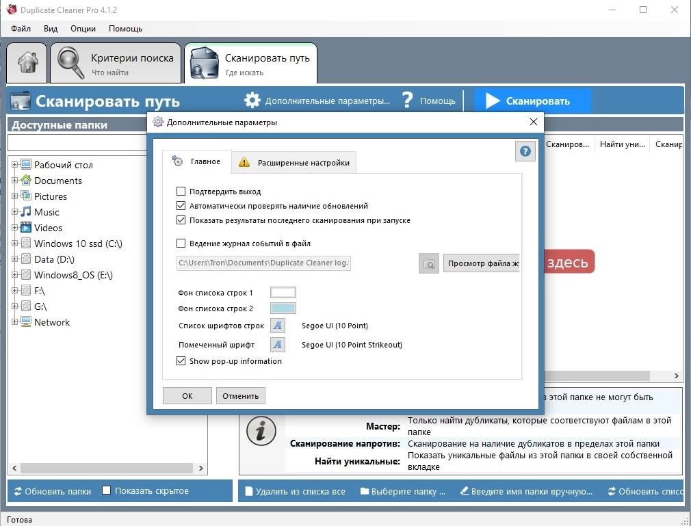691x526 pixels.
Task: Enable Ведение журнал событий в файл
Action: (181, 244)
